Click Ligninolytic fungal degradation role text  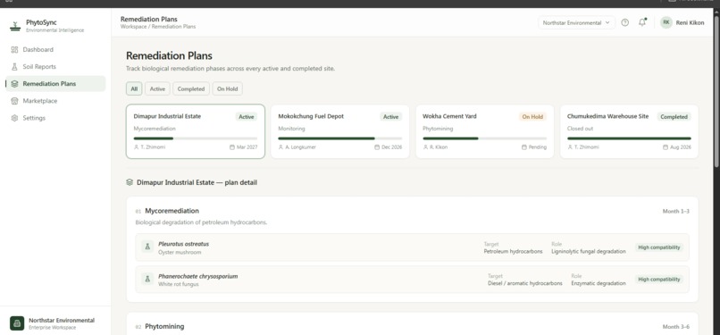point(588,252)
